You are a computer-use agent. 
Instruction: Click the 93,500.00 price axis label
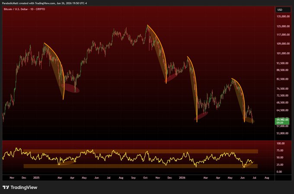point(282,63)
